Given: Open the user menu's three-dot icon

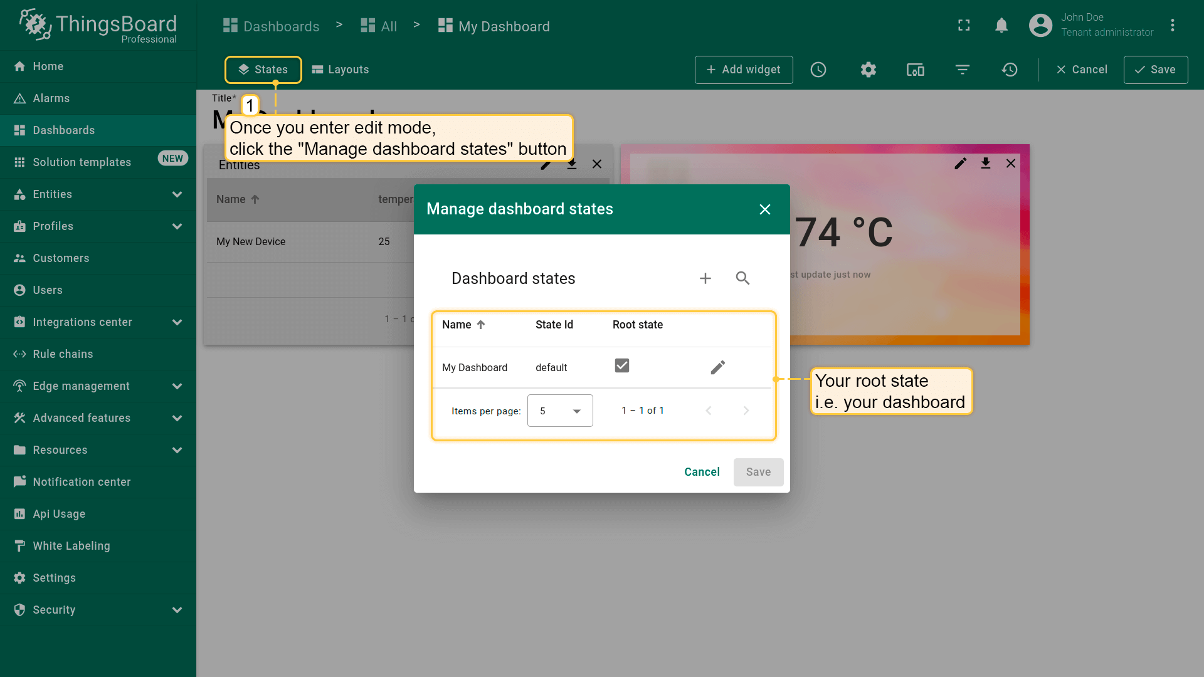Looking at the screenshot, I should coord(1172,26).
